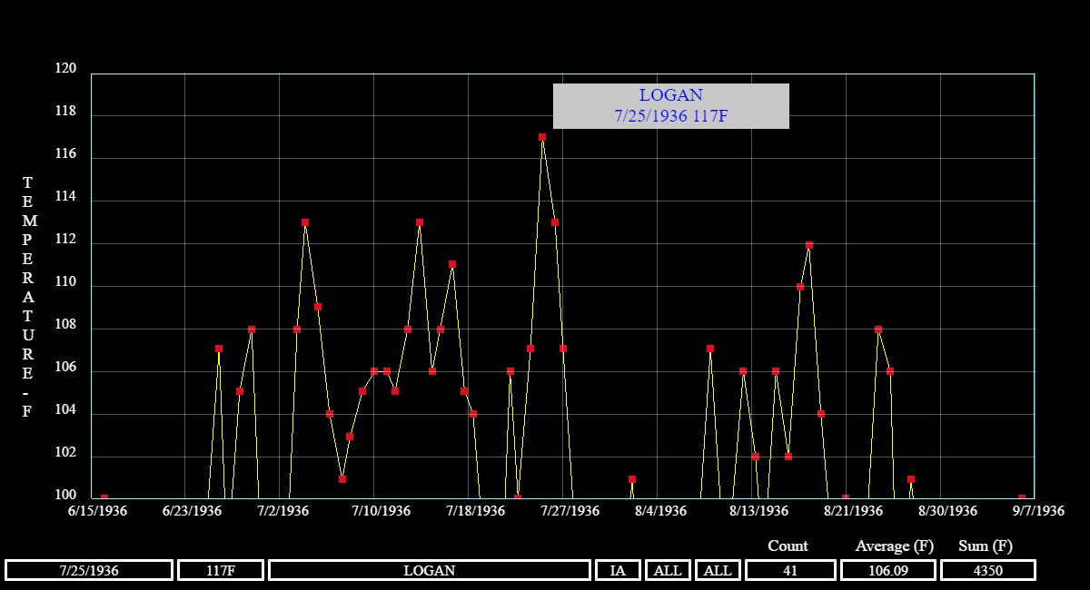The width and height of the screenshot is (1090, 590).
Task: Click the 7/27/1936 x-axis label
Action: point(570,511)
